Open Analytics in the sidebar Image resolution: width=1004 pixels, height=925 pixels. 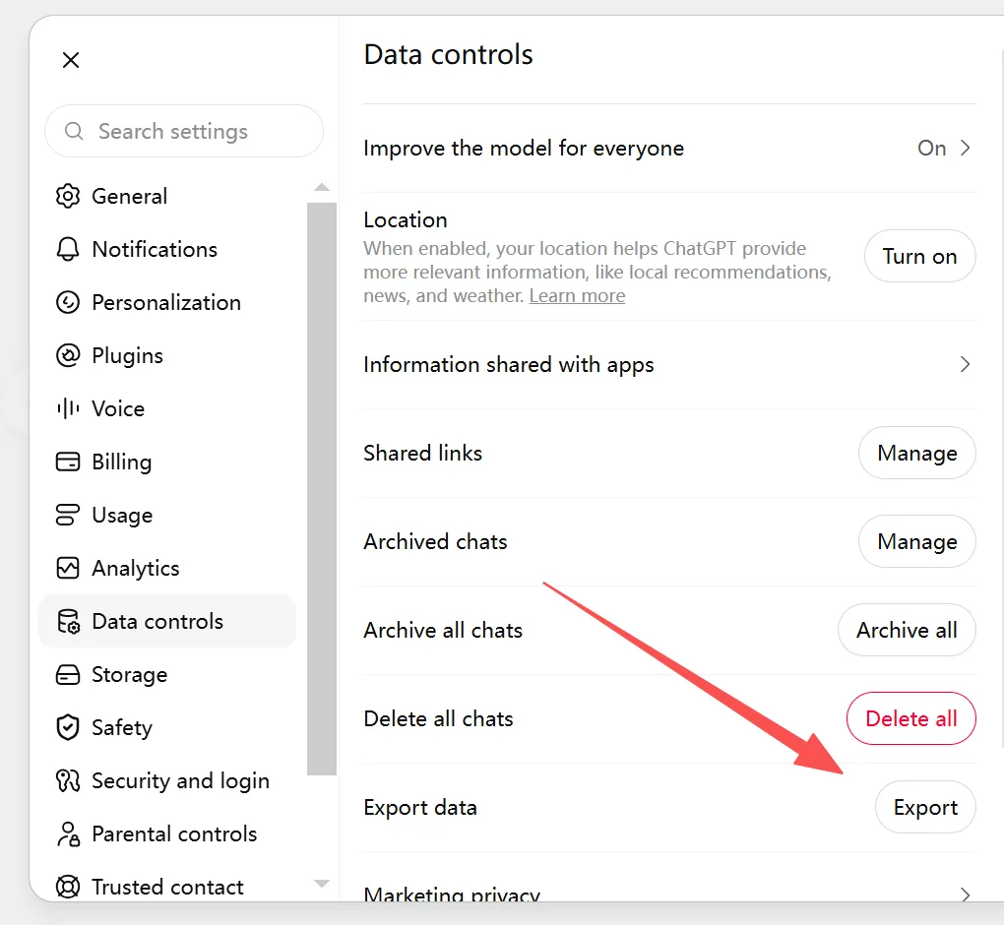(167, 568)
